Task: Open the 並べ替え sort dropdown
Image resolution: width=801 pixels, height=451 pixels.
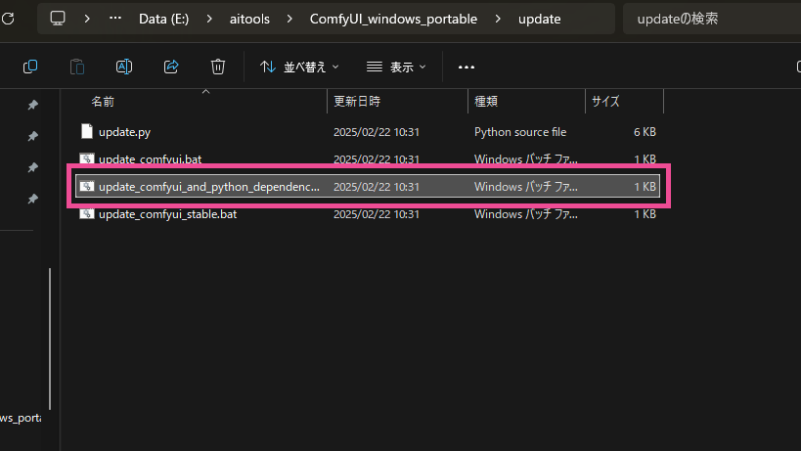Action: [x=299, y=67]
